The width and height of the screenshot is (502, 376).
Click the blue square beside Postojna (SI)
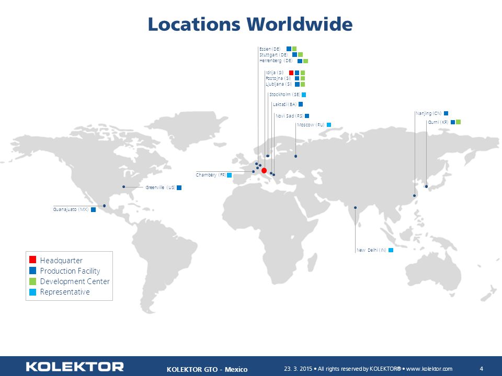(297, 78)
